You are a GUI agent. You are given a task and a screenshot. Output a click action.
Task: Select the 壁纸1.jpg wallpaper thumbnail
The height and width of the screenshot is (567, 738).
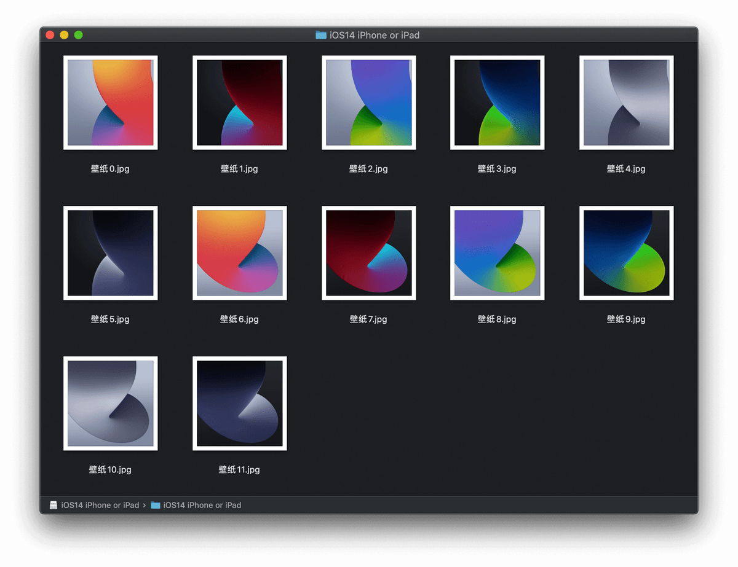click(239, 103)
